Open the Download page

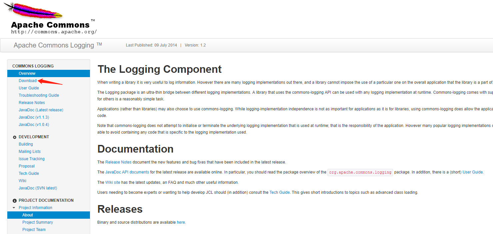click(28, 80)
